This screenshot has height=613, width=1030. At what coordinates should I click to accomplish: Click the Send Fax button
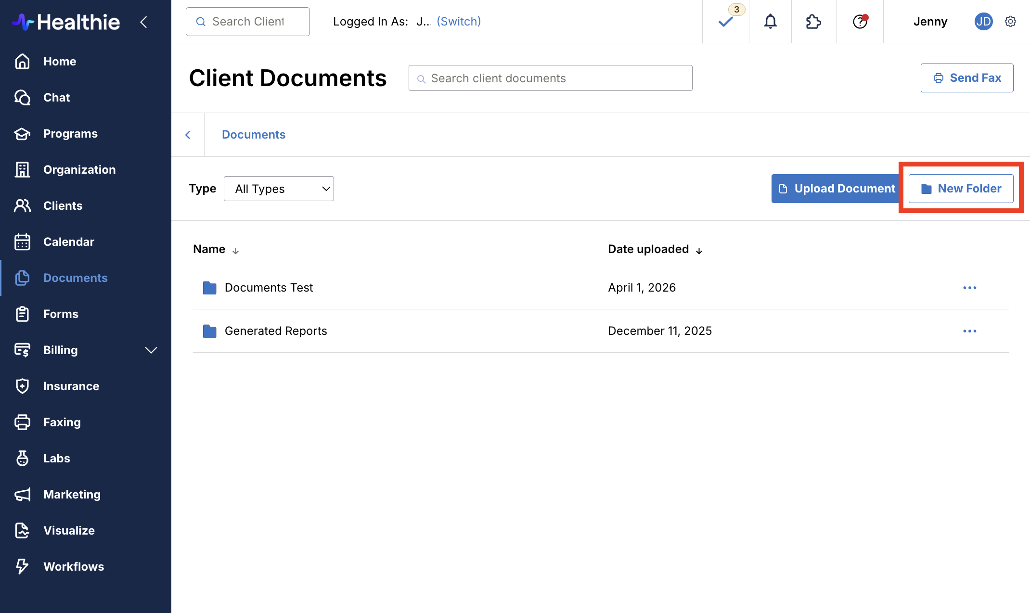967,78
